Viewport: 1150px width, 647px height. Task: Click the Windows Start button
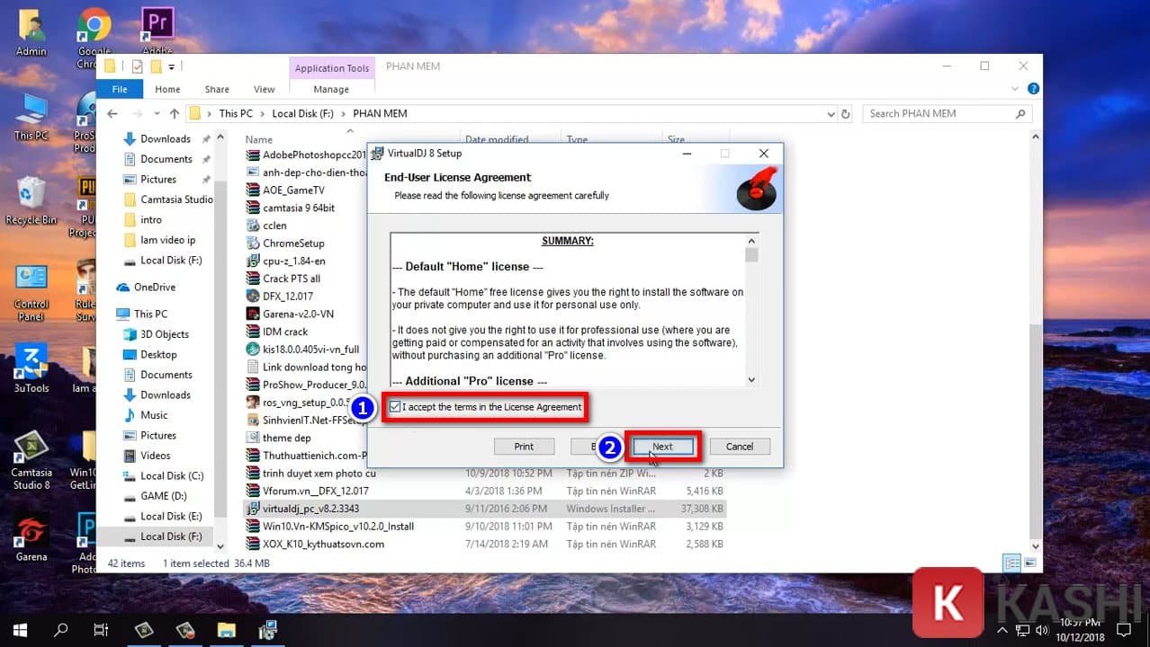click(19, 629)
